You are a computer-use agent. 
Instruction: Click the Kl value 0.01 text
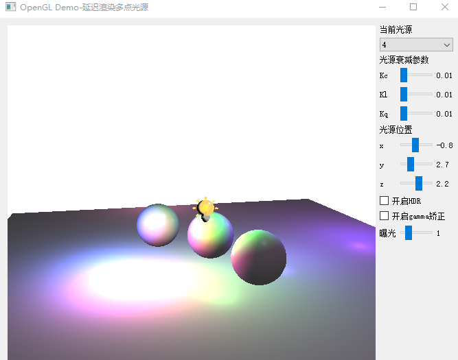pyautogui.click(x=444, y=95)
